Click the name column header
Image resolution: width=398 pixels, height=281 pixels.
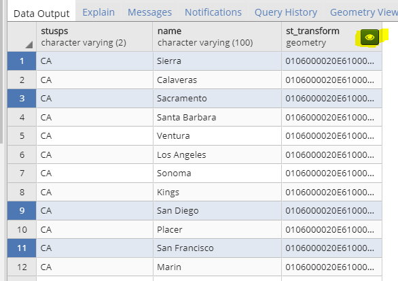point(217,37)
